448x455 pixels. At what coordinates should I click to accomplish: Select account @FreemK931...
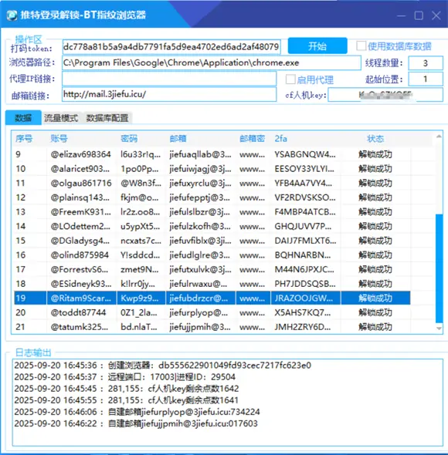(x=80, y=212)
